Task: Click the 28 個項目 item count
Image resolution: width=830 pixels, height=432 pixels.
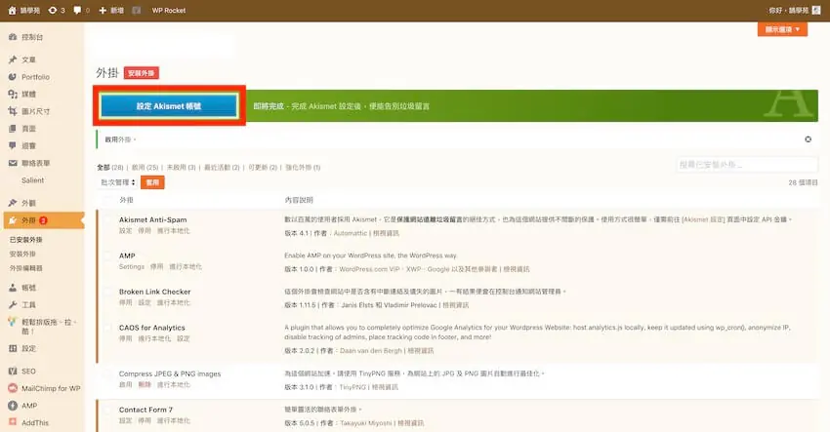Action: (x=803, y=182)
